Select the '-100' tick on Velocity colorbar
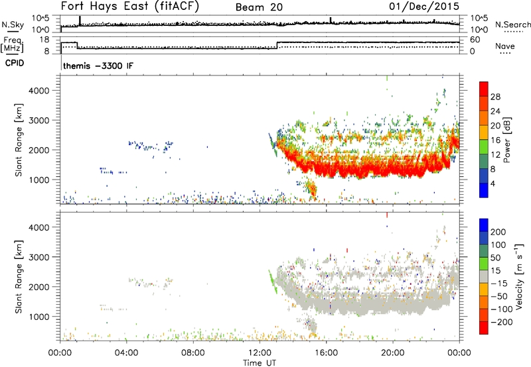This screenshot has height=367, width=531. point(502,309)
